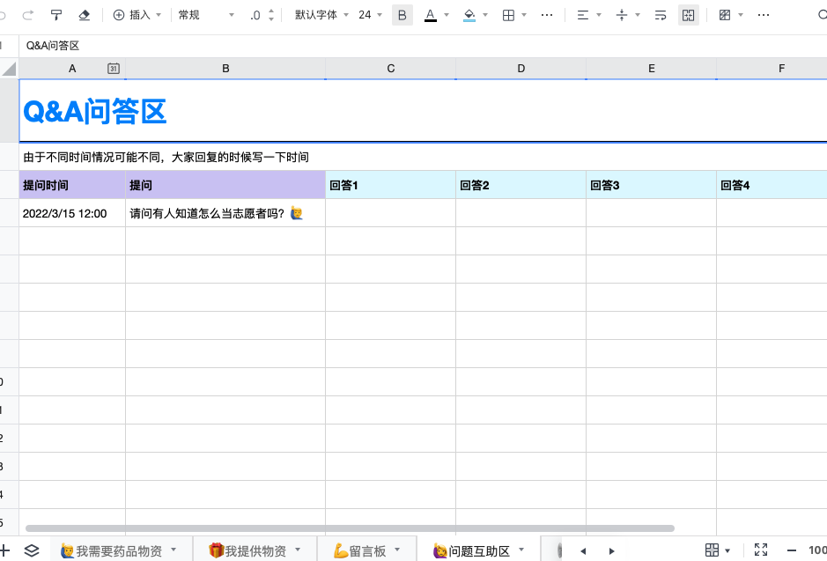
Task: Open the 默认字体 font dropdown
Action: point(321,15)
